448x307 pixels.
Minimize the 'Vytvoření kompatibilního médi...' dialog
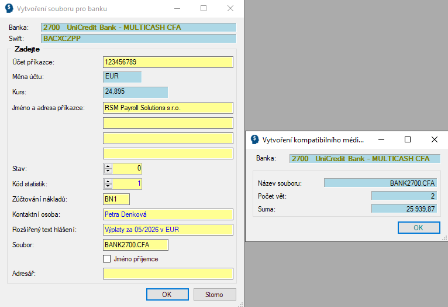381,139
